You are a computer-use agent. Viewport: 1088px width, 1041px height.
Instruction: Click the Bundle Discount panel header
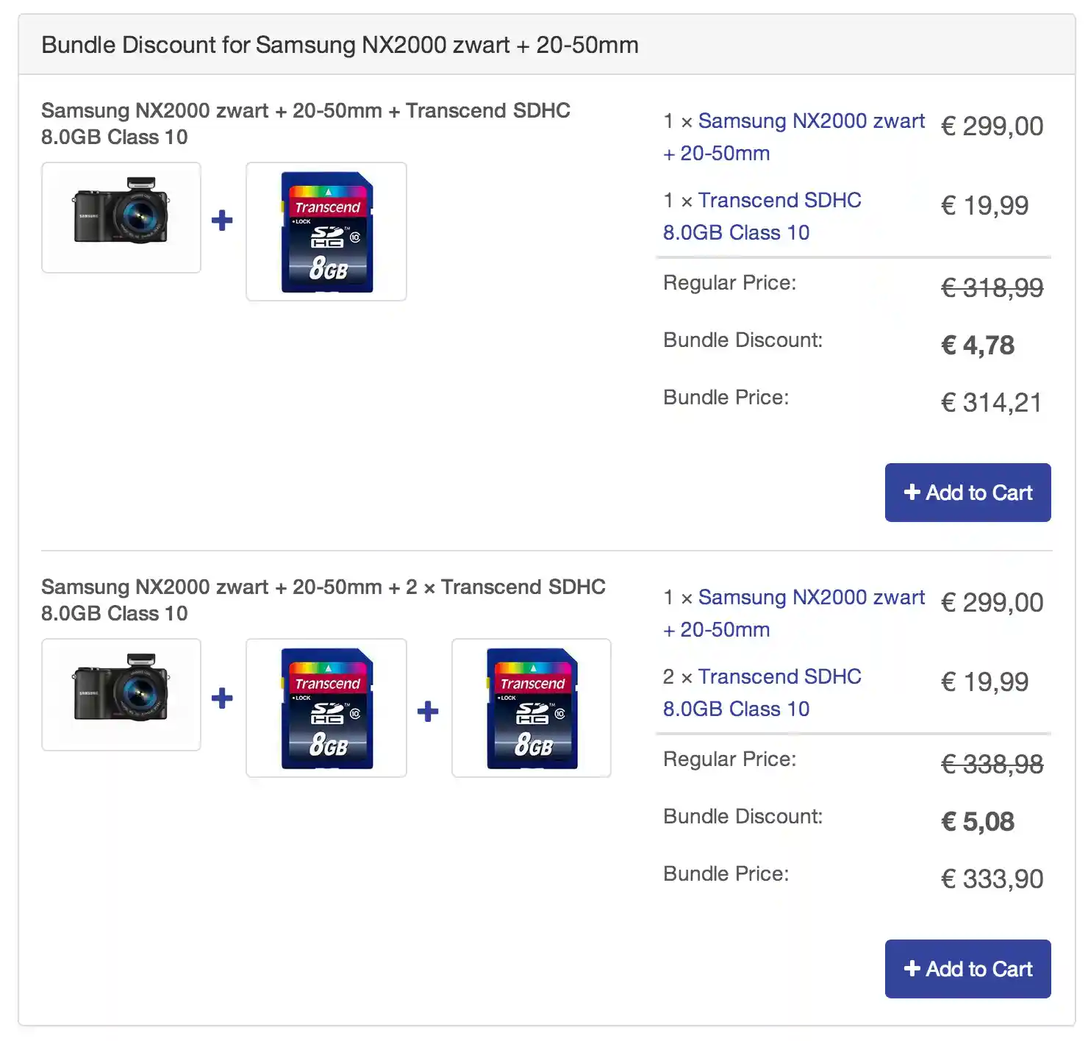[x=340, y=45]
